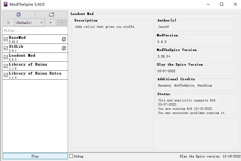Maximize the ModTheSpire window
This screenshot has height=161, width=241.
tap(221, 4)
